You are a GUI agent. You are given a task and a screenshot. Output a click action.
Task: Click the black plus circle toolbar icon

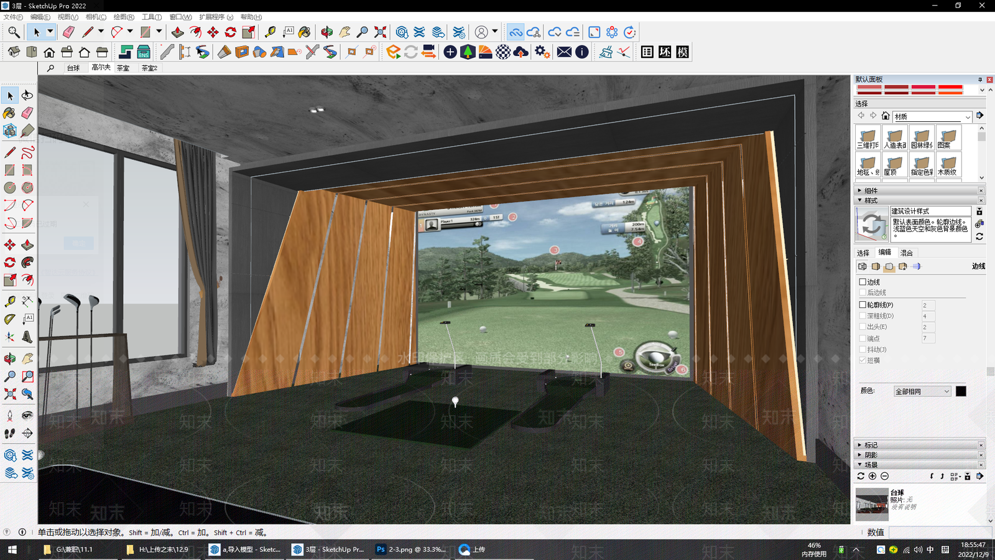coord(450,52)
